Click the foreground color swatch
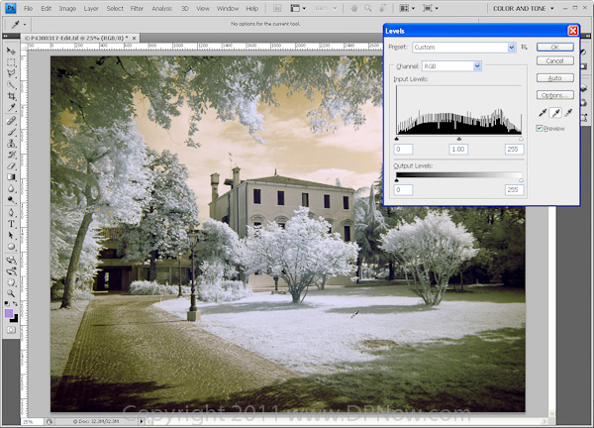 tap(9, 313)
